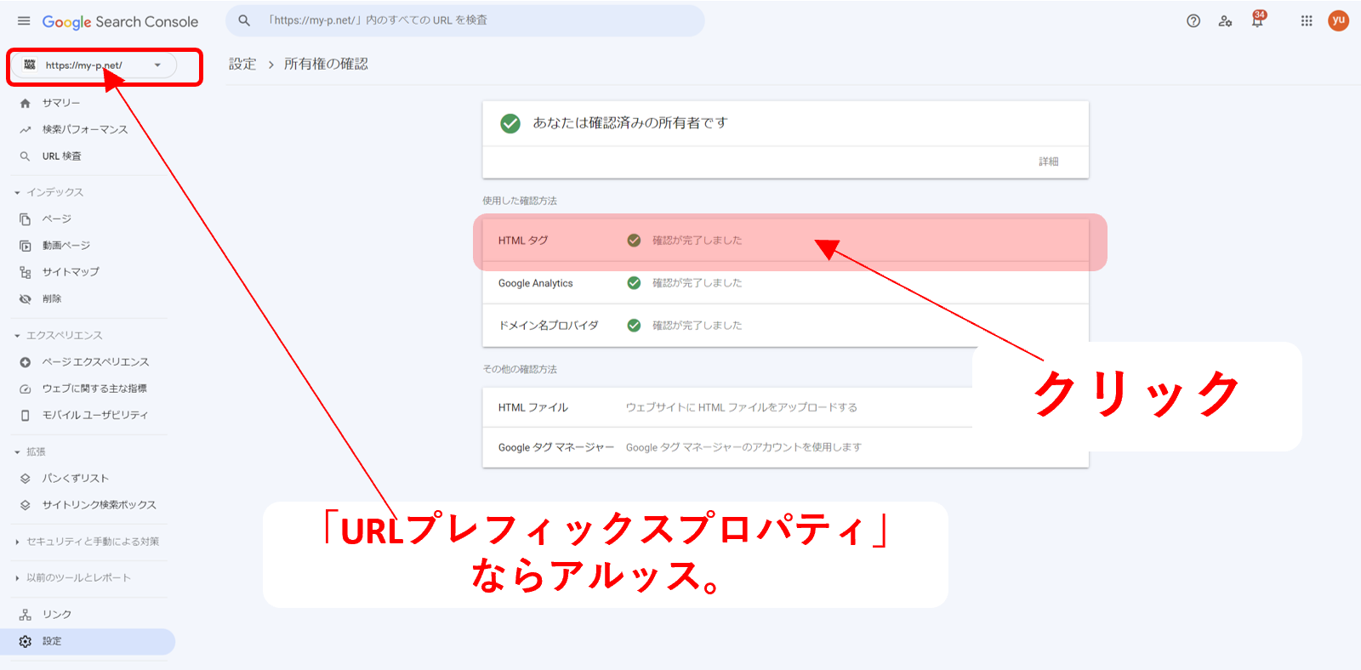The height and width of the screenshot is (670, 1361).
Task: Click あなたは確認済みの所有者です status text
Action: coord(630,123)
